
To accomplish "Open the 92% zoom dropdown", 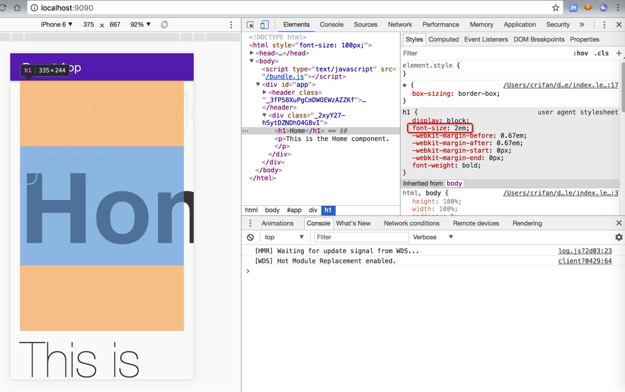I will 140,24.
